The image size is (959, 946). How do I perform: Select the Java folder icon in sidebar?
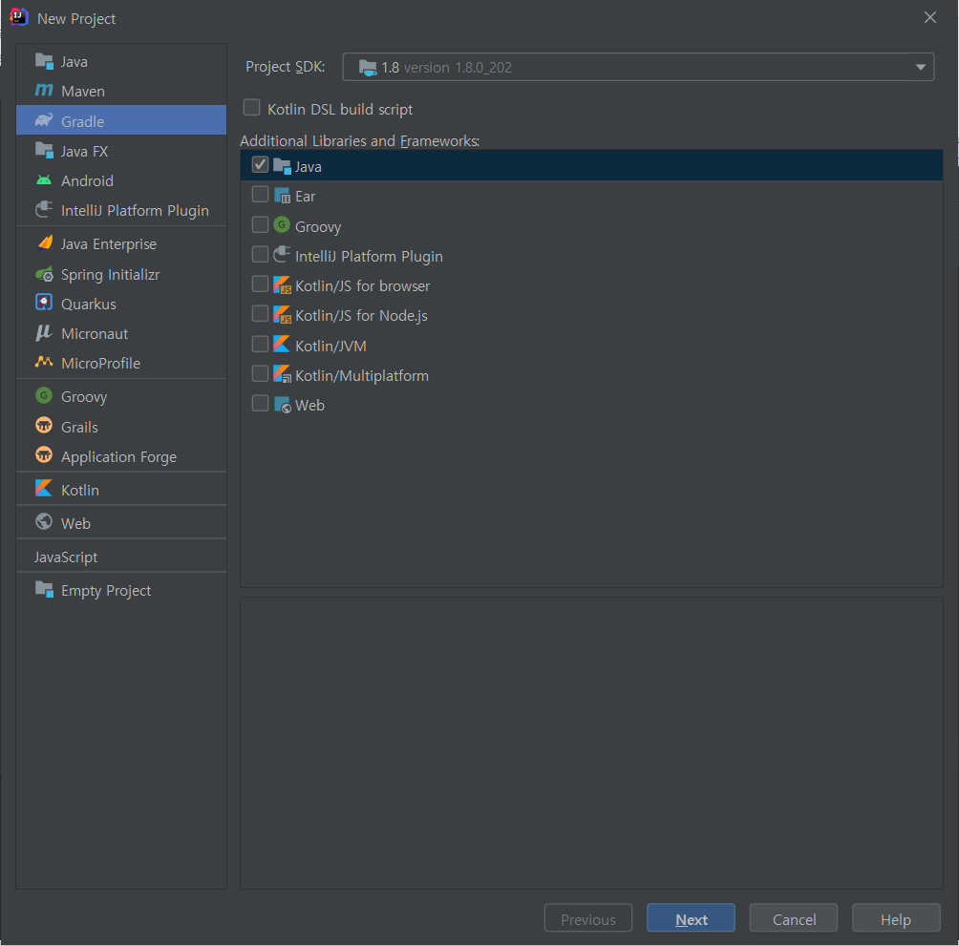[x=44, y=61]
